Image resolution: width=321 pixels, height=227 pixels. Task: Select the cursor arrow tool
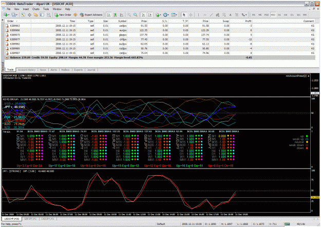[184, 15]
